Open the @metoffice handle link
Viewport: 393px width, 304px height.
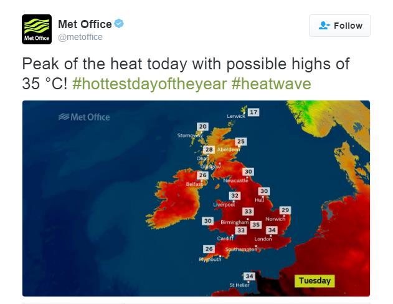coord(80,37)
